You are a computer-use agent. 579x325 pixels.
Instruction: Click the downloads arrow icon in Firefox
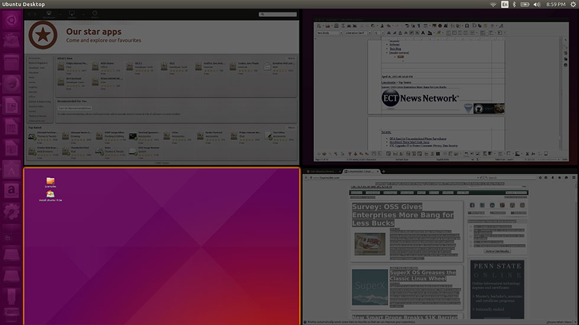pos(553,178)
